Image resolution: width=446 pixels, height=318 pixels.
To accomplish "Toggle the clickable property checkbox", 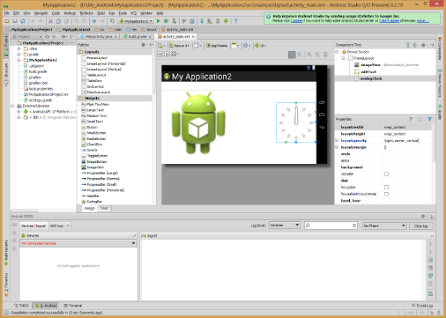I will pos(386,174).
